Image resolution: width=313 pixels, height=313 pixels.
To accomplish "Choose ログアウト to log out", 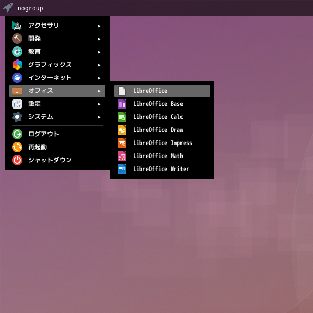I will pyautogui.click(x=57, y=134).
